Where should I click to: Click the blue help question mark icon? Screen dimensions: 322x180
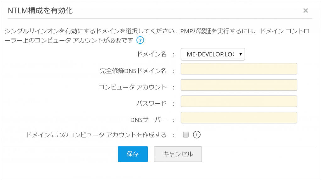point(140,40)
